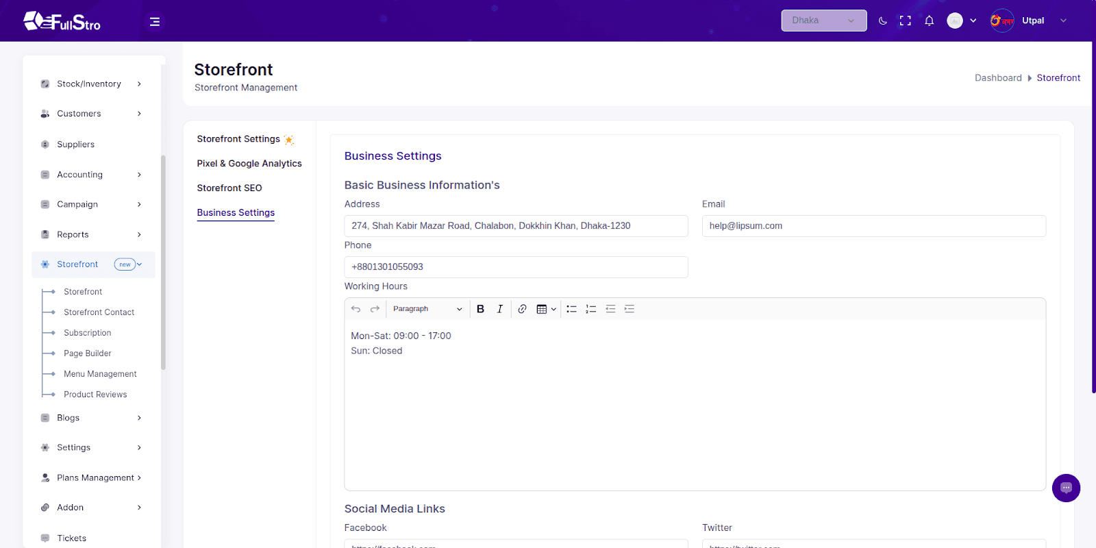
Task: Click the Address input field
Action: tap(516, 226)
